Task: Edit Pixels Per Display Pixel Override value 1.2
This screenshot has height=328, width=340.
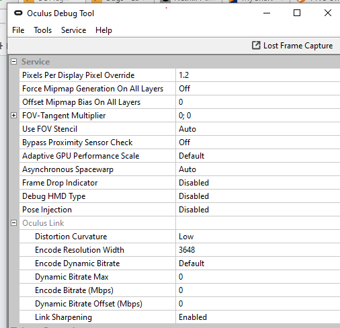Action: pyautogui.click(x=258, y=75)
